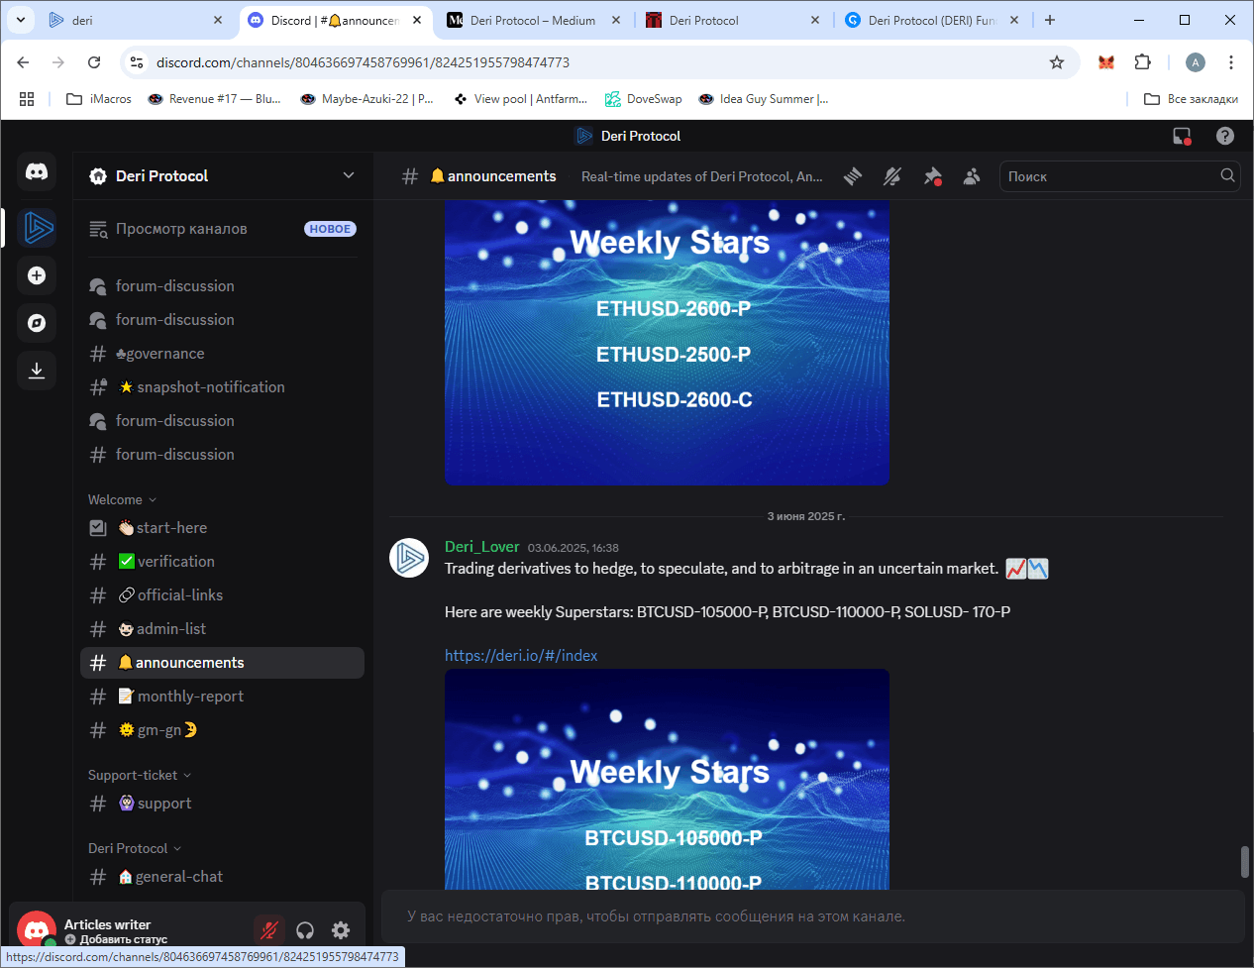Click the chat scrollbar thumb
The height and width of the screenshot is (968, 1254).
(x=1244, y=861)
